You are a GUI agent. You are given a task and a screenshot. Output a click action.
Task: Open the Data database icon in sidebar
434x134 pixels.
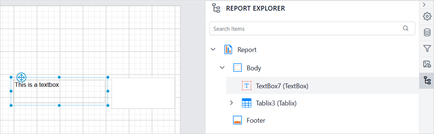click(427, 33)
